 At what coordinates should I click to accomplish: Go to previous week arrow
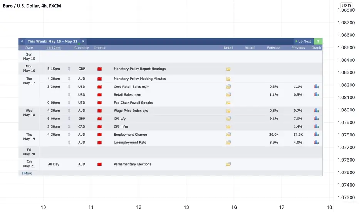click(22, 42)
